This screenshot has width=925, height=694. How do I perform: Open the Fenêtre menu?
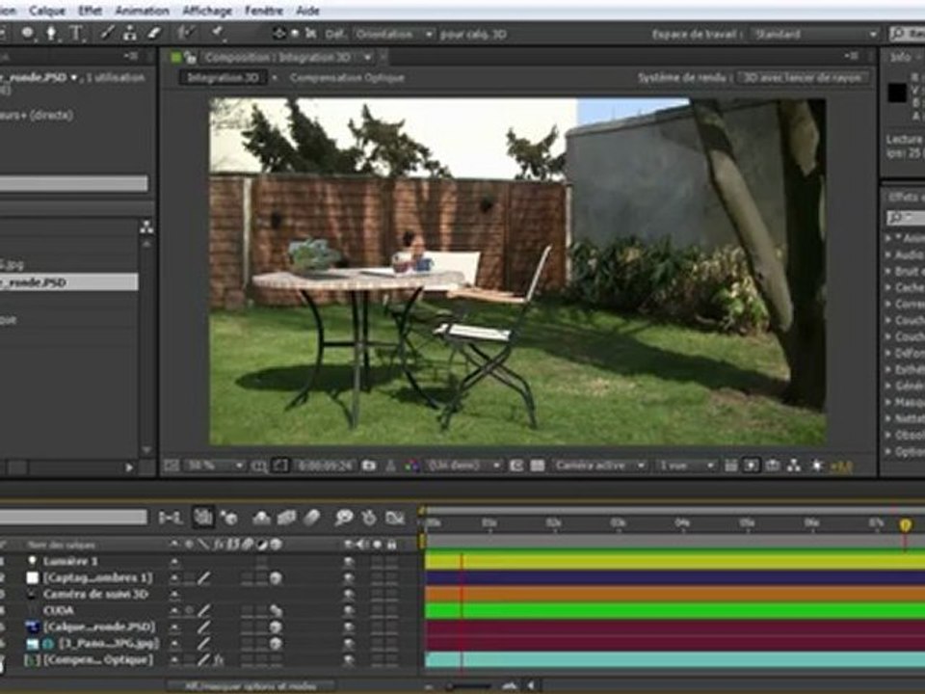(264, 11)
